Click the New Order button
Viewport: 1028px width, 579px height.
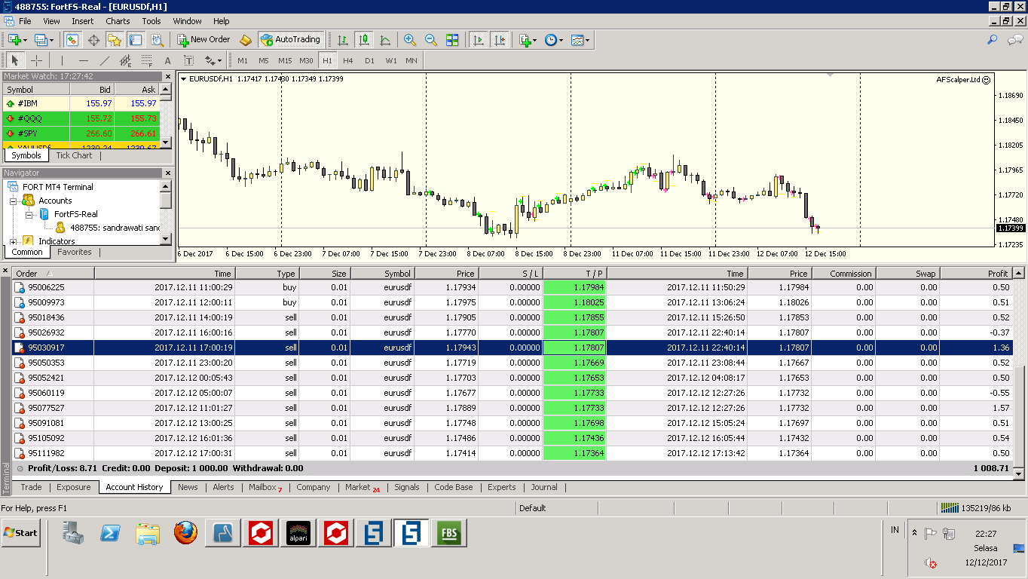tap(203, 40)
